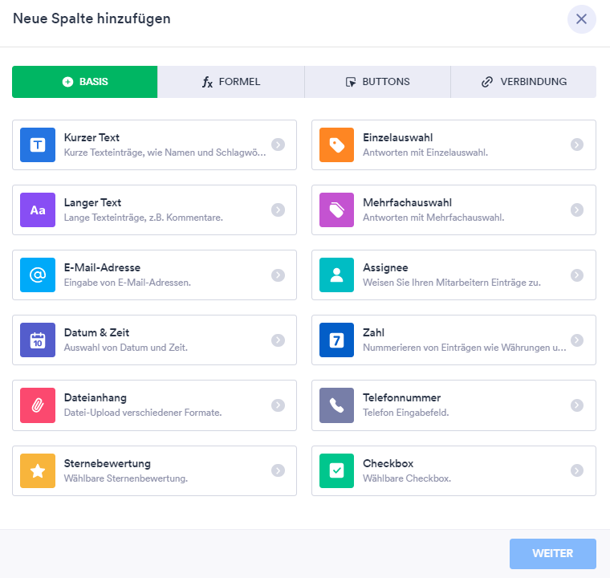Image resolution: width=610 pixels, height=578 pixels.
Task: Close the Neue Spalte hinzufügen dialog
Action: click(581, 19)
